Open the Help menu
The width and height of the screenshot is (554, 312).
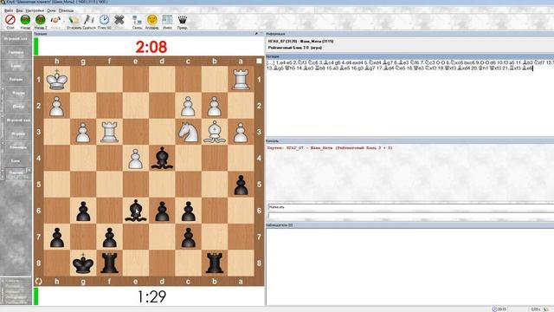(x=66, y=10)
